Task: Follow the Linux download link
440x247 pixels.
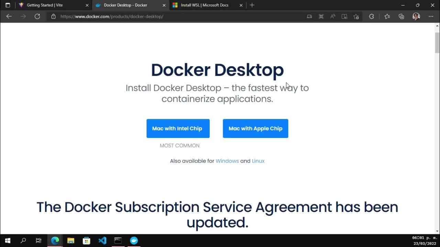Action: [258, 161]
